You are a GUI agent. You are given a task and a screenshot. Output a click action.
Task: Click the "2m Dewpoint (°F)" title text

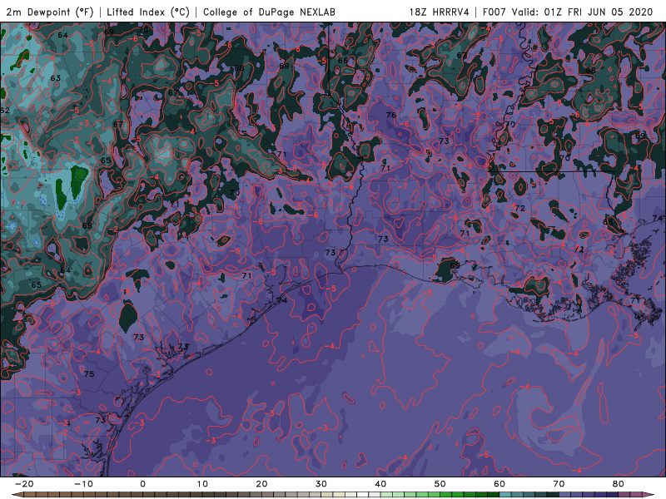(50, 12)
